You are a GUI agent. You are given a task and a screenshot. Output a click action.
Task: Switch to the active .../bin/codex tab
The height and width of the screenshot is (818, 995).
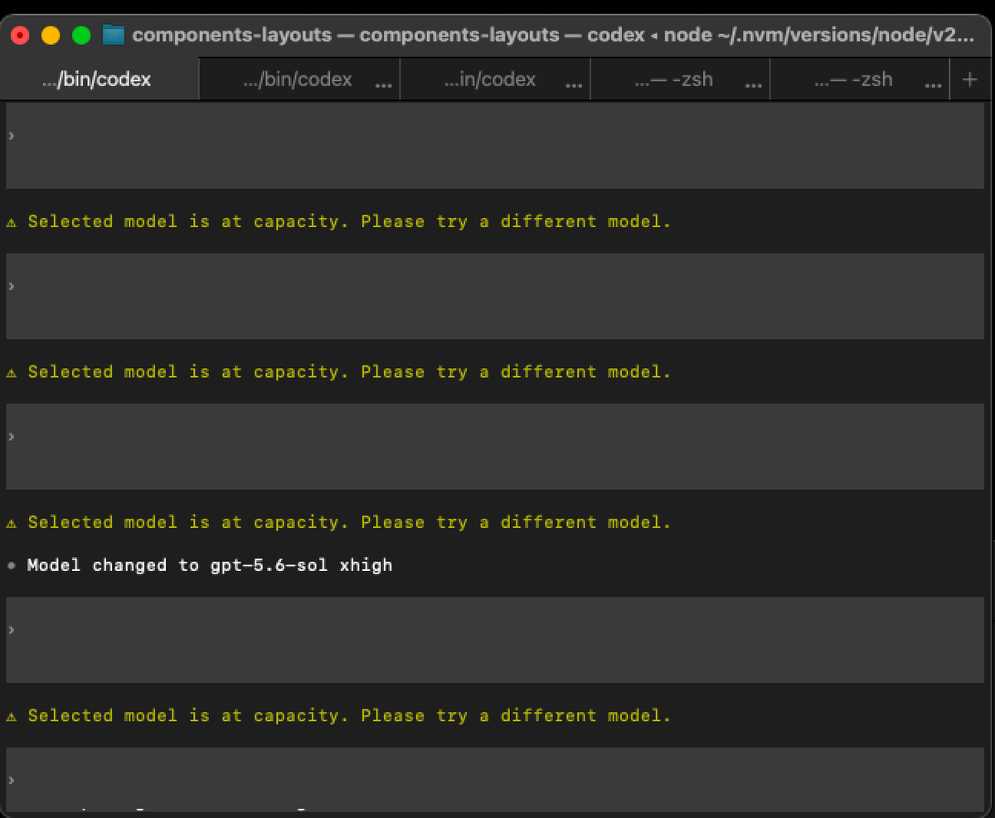[100, 80]
